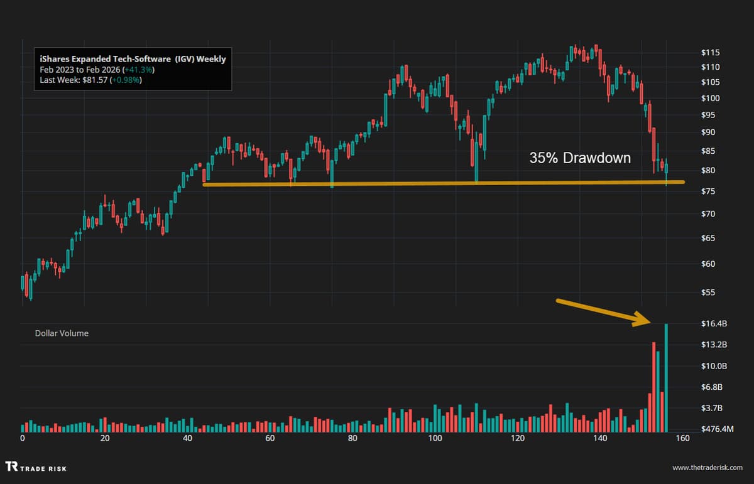The image size is (754, 484).
Task: Click week 80 on the x-axis
Action: pos(352,439)
